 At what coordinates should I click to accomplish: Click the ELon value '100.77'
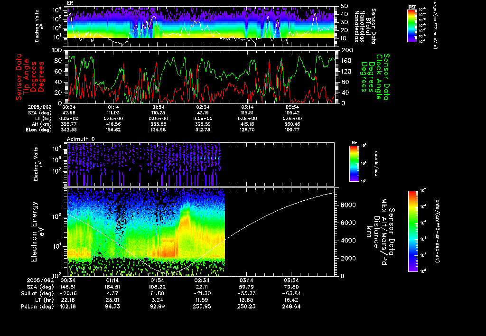pos(292,130)
